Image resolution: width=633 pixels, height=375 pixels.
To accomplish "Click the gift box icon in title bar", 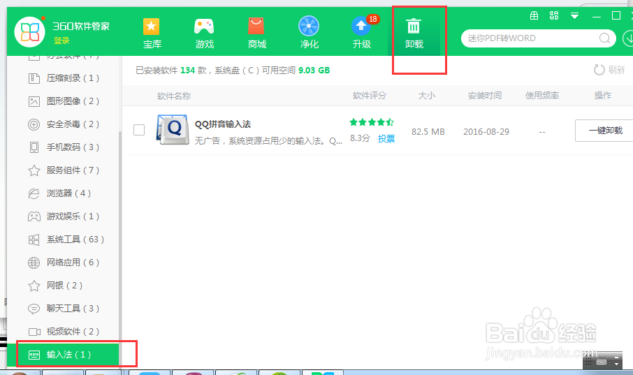I will (534, 16).
